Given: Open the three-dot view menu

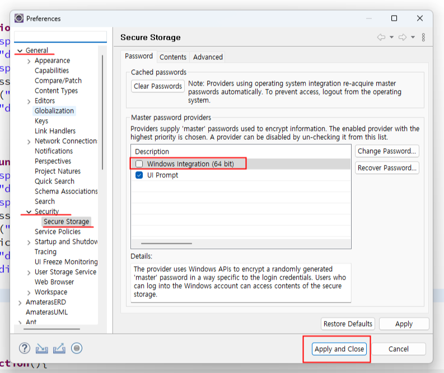Looking at the screenshot, I should pos(423,37).
